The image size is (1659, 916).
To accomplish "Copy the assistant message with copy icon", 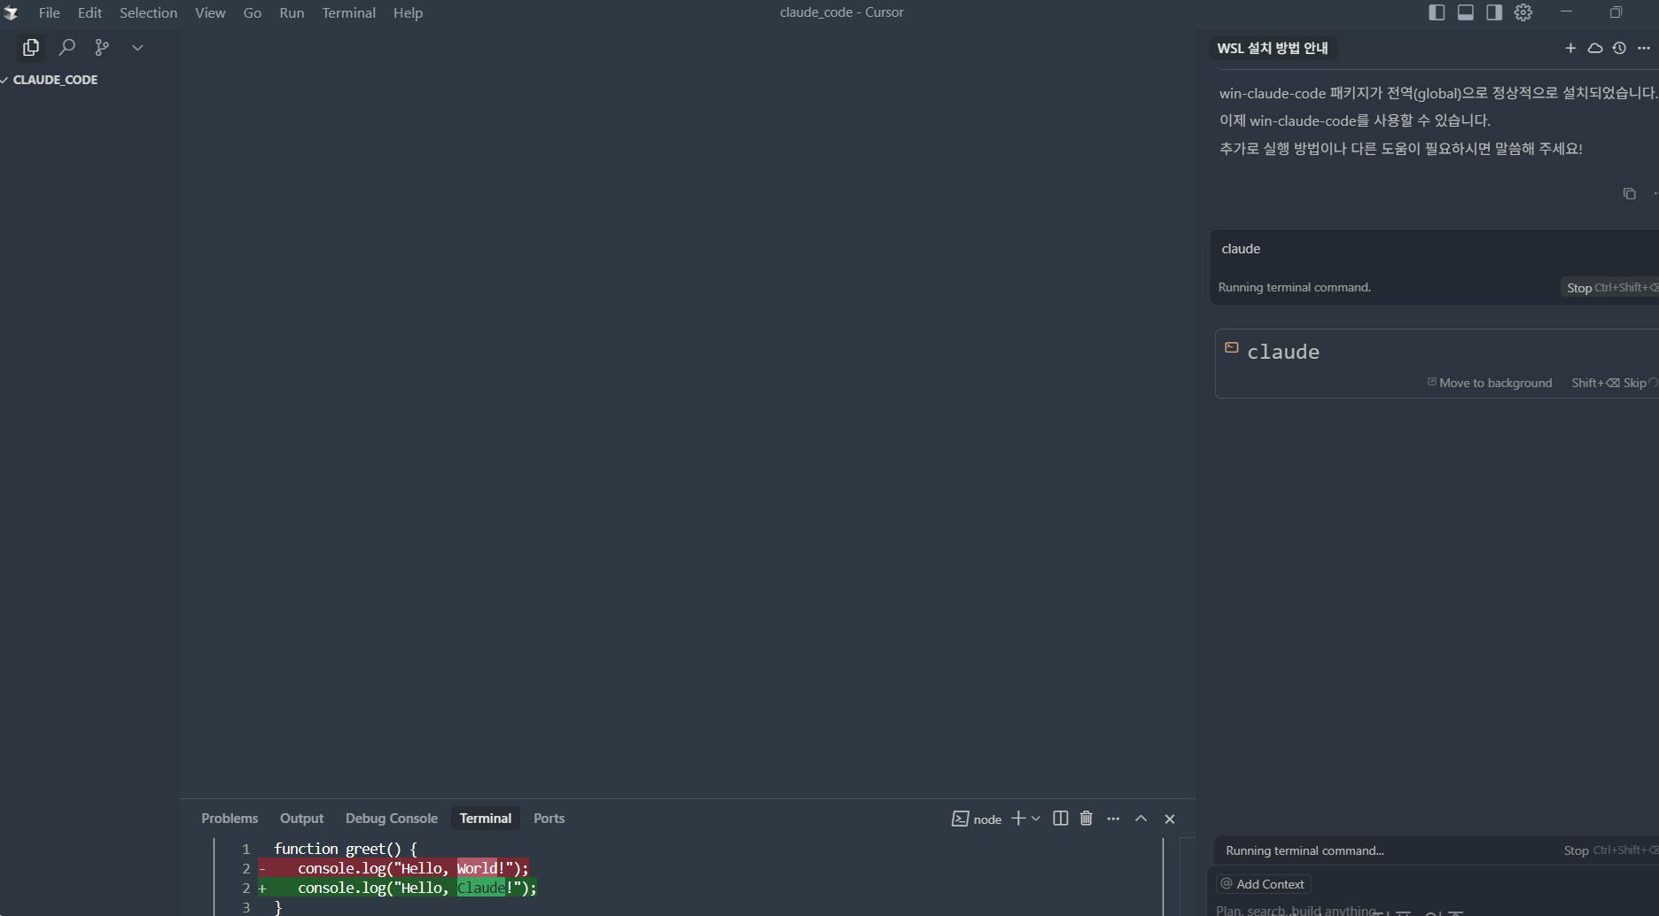I will [x=1629, y=193].
